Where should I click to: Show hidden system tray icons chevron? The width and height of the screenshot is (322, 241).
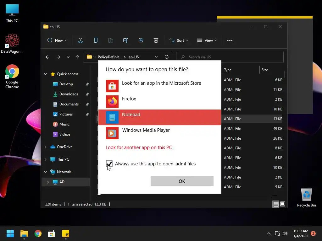point(269,233)
